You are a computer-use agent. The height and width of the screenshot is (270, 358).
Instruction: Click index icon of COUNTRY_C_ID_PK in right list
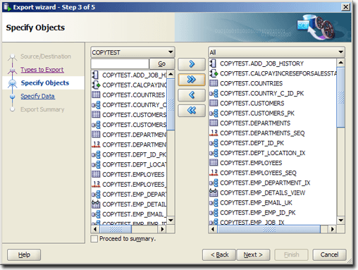tap(214, 93)
